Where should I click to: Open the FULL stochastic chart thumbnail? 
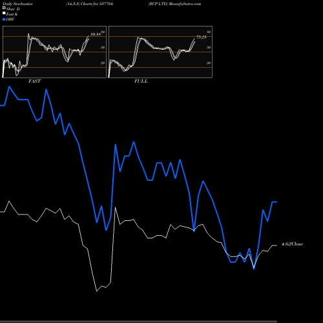point(160,52)
